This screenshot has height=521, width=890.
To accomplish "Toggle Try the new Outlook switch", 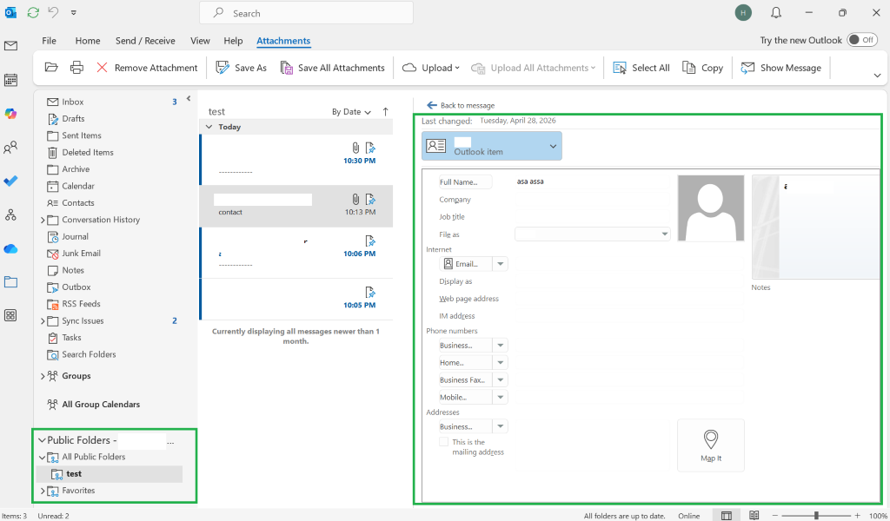I will coord(861,40).
